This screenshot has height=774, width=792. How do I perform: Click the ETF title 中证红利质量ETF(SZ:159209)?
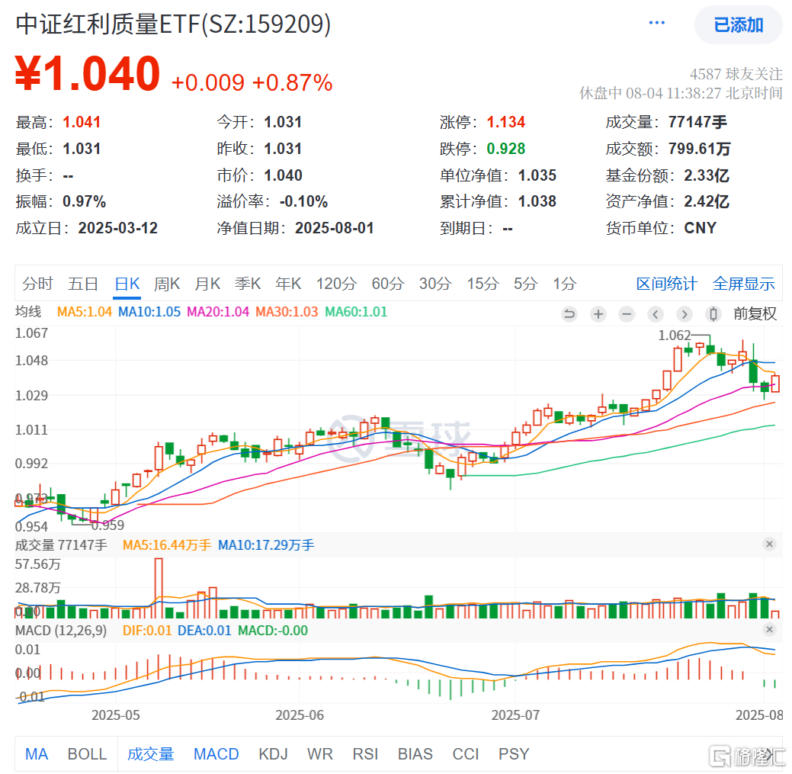pos(173,24)
